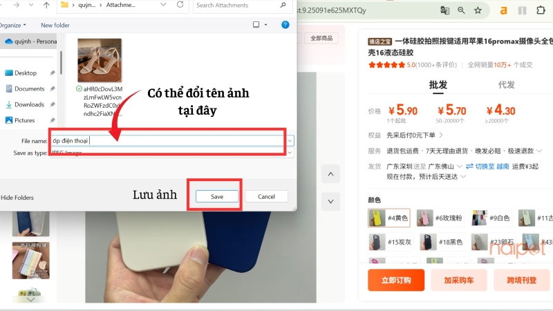Select color #4黄色
553x311 pixels.
389,218
